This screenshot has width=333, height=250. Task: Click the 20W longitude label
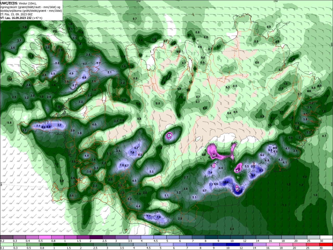[138, 1]
